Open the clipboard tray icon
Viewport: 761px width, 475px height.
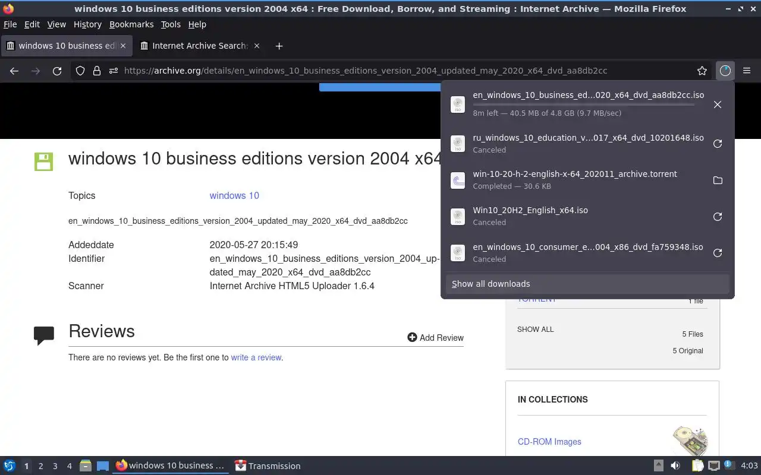[697, 466]
